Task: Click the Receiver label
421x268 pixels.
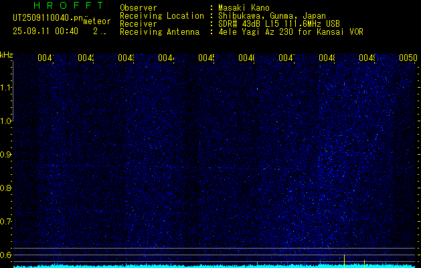Action: [139, 24]
